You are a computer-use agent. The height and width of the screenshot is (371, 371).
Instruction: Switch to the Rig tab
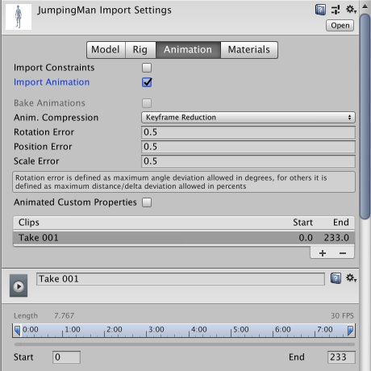140,50
